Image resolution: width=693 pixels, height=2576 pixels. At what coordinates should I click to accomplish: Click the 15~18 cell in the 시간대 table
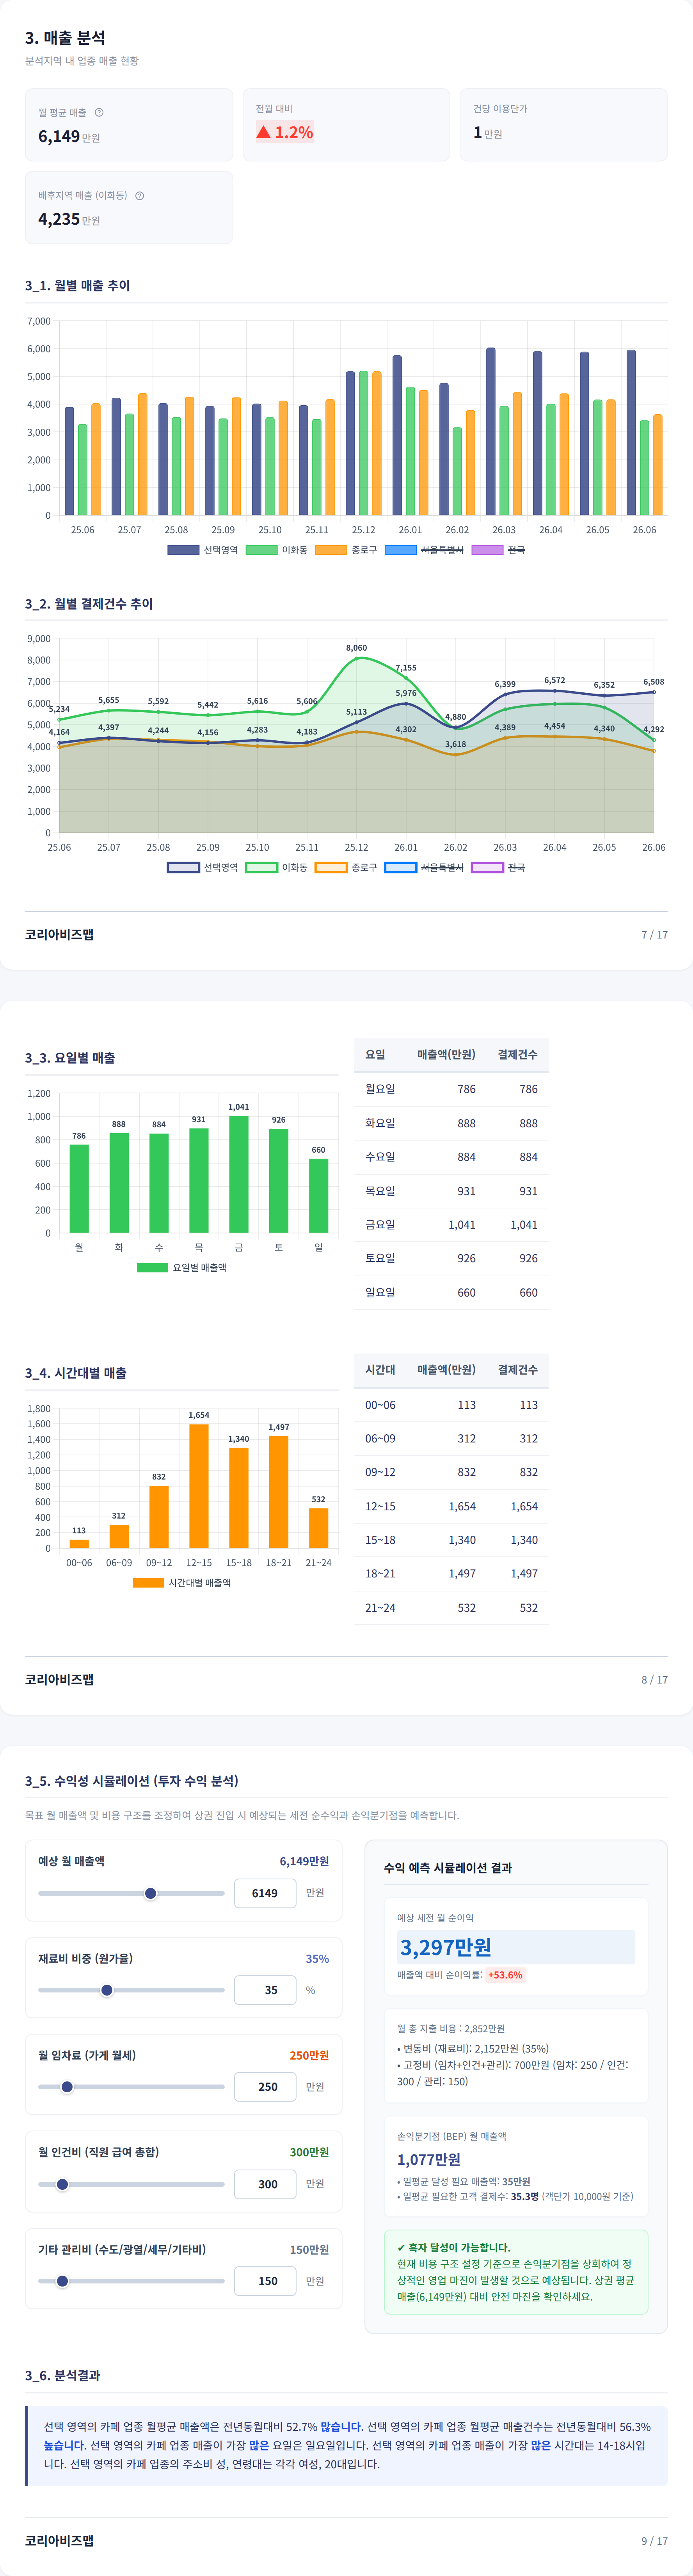pos(380,1540)
